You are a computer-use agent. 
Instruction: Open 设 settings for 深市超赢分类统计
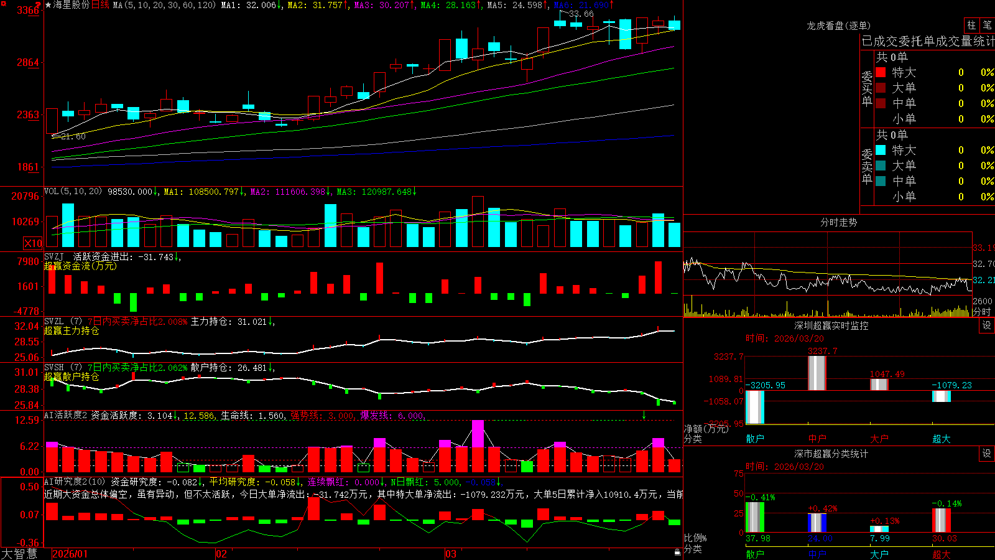pos(987,454)
